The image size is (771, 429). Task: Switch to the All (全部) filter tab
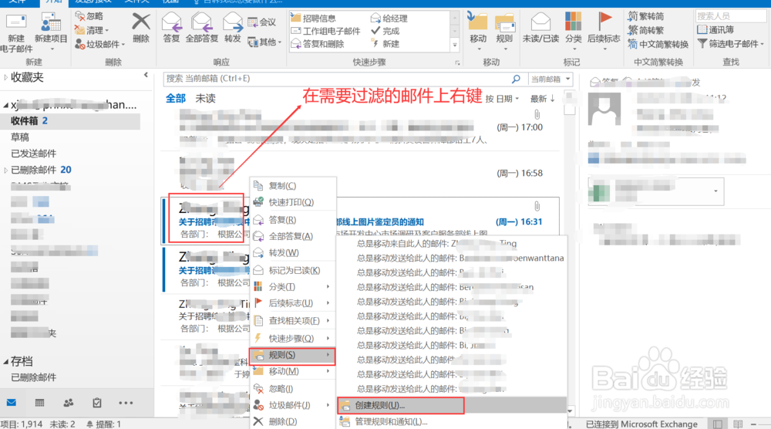point(176,99)
